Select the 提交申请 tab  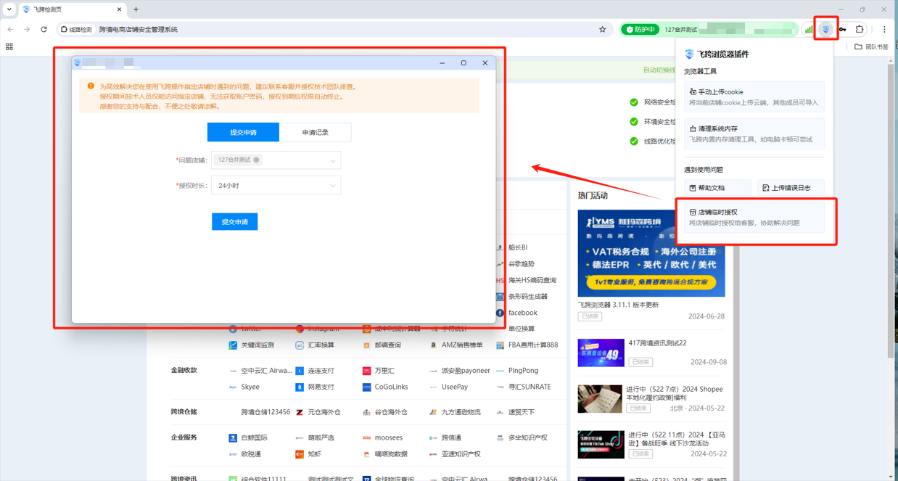243,132
